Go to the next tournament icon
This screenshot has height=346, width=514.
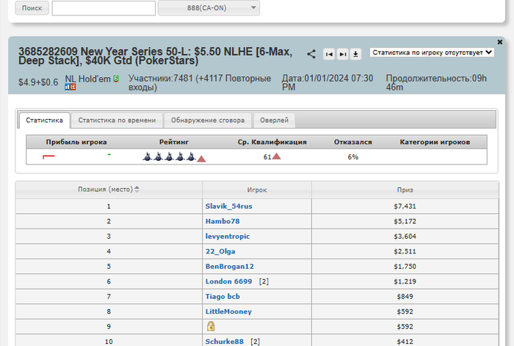tap(343, 54)
